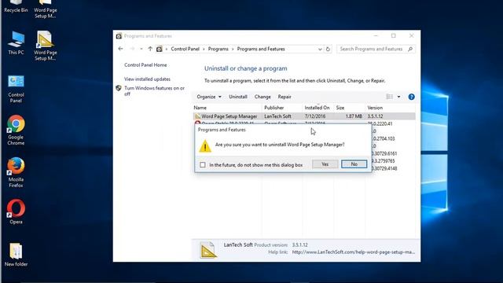Select the Opera desktop shortcut

click(x=16, y=211)
